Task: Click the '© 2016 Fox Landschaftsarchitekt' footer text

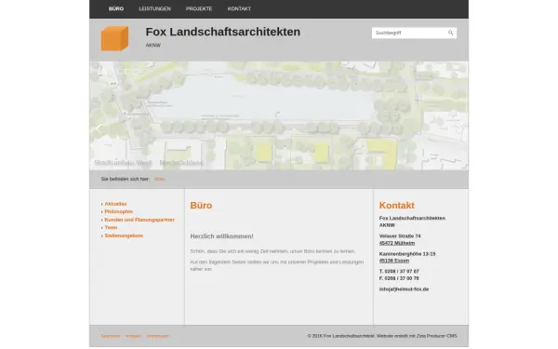Action: 341,336
